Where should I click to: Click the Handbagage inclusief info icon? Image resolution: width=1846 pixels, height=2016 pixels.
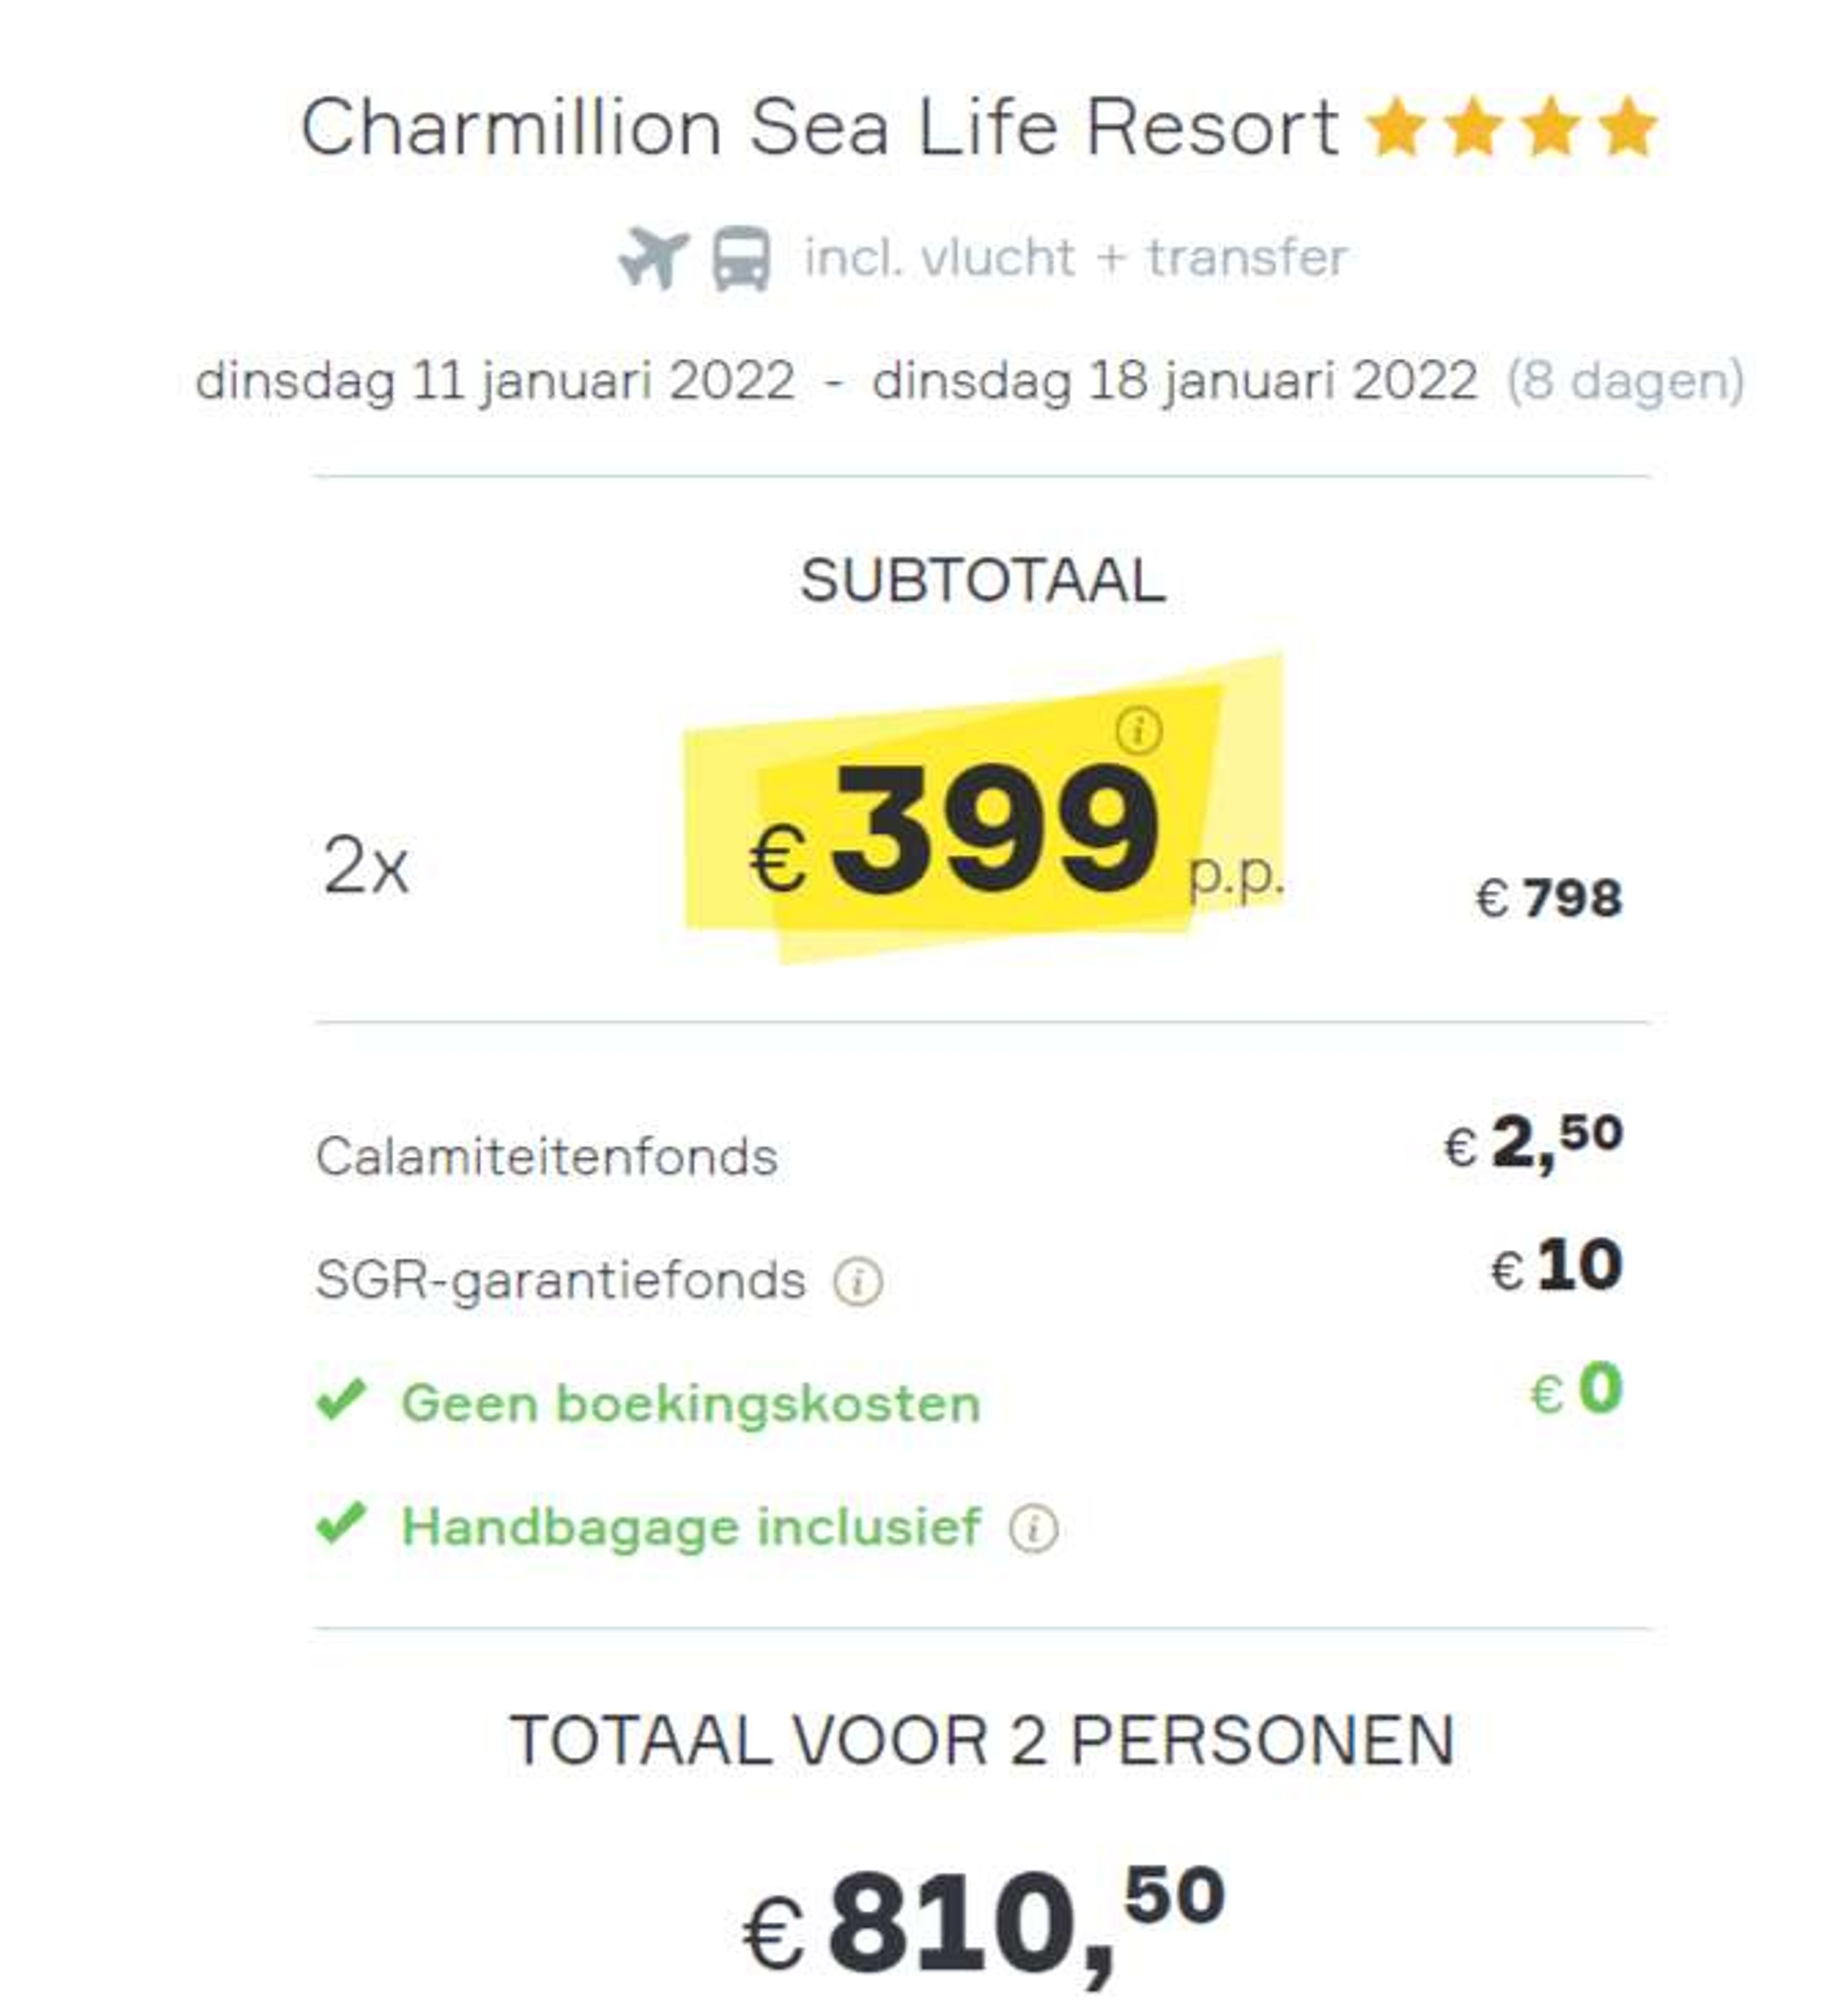pyautogui.click(x=1033, y=1528)
